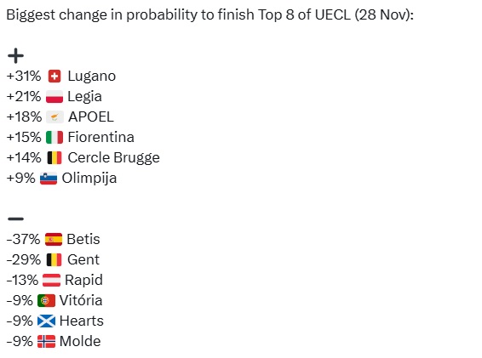Click the Cyprus flag beside APOEL
The image size is (482, 358).
coord(55,117)
